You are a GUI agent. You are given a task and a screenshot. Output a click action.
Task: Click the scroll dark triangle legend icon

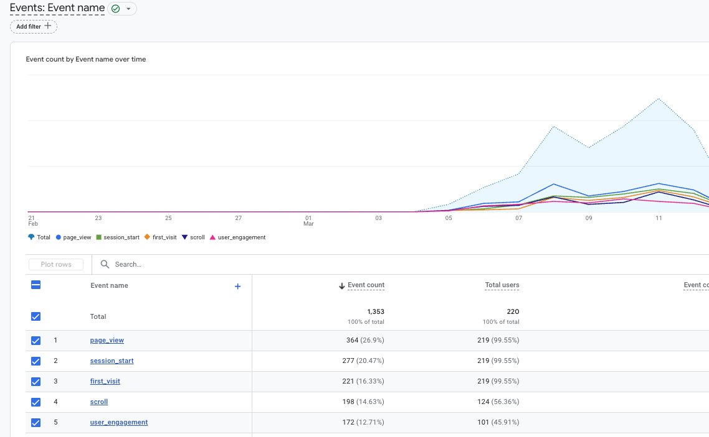184,237
